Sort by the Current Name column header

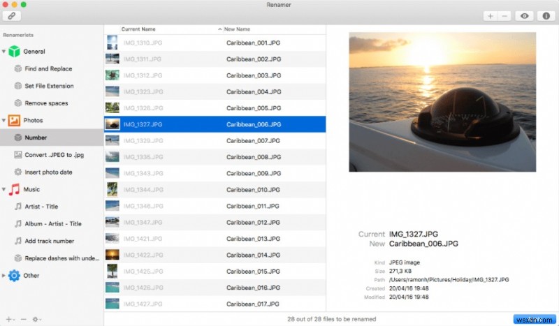138,29
